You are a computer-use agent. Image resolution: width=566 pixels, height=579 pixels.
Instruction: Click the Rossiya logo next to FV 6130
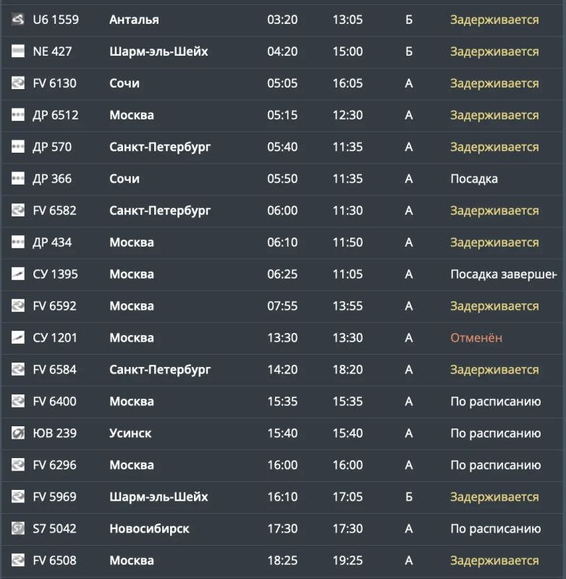17,83
